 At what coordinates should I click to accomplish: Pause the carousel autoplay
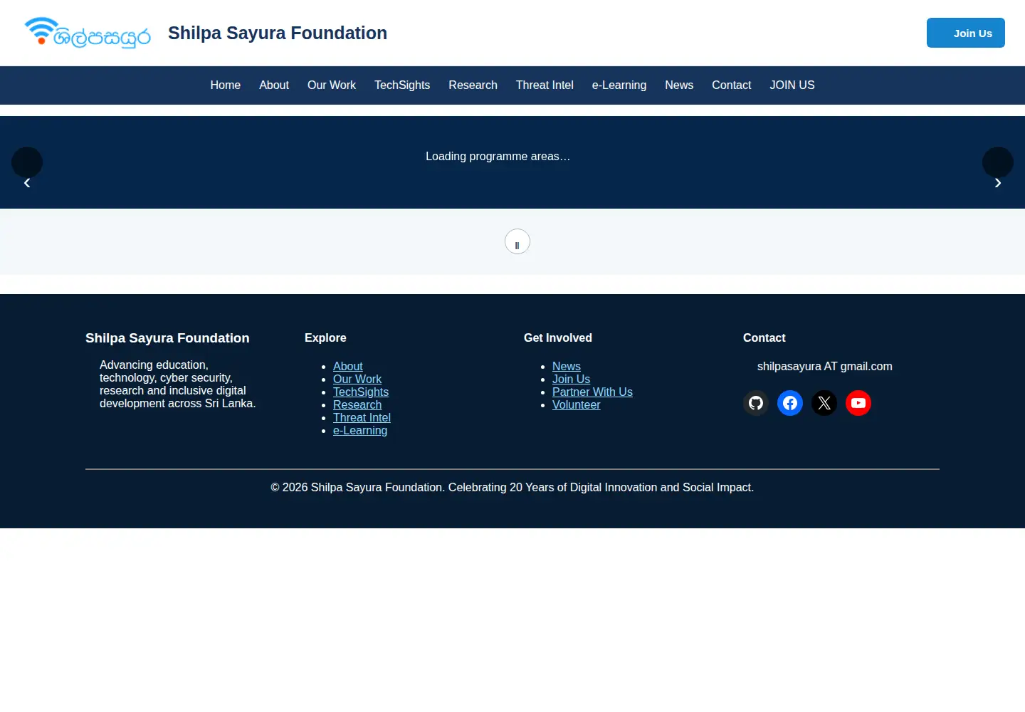pyautogui.click(x=517, y=241)
